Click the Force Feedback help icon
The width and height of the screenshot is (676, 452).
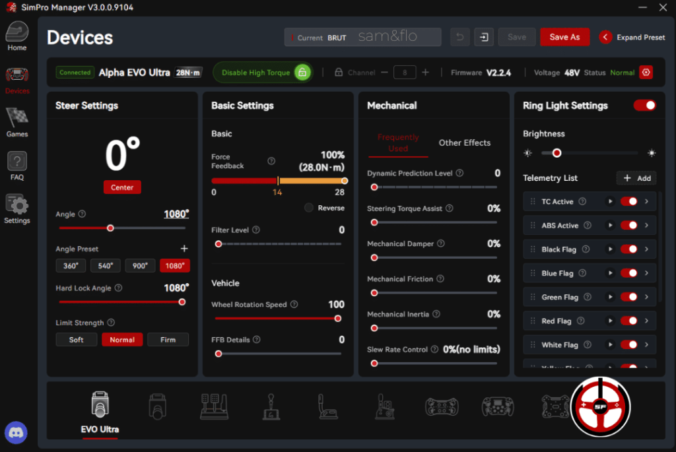pyautogui.click(x=271, y=161)
